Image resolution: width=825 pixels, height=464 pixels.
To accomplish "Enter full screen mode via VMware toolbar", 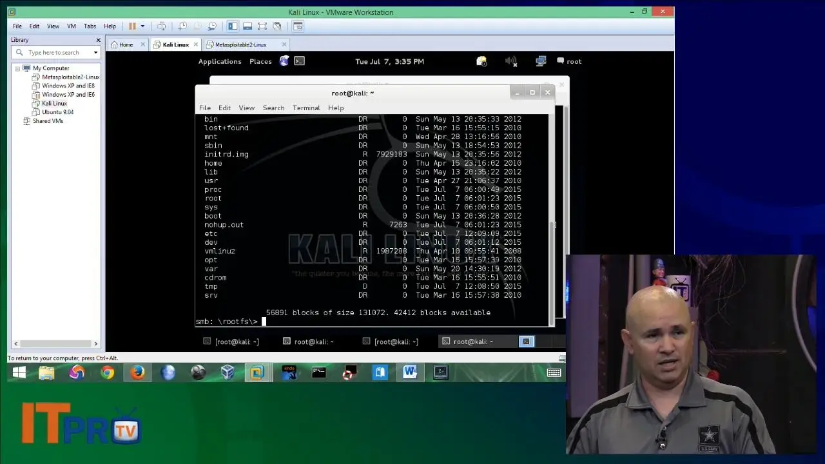I will pos(262,26).
